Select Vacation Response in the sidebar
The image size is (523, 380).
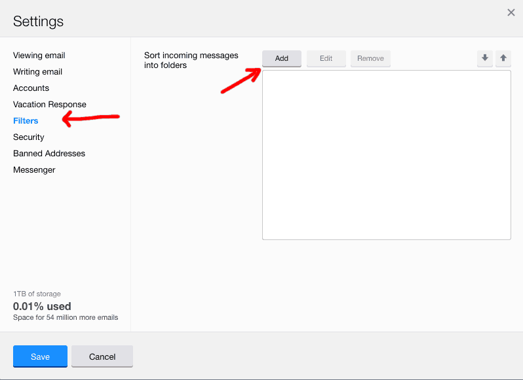(x=50, y=104)
